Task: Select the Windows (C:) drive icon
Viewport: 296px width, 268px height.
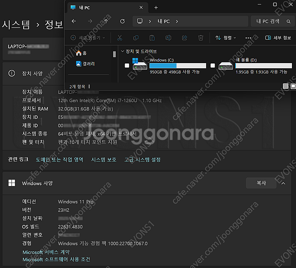Action: [x=140, y=64]
